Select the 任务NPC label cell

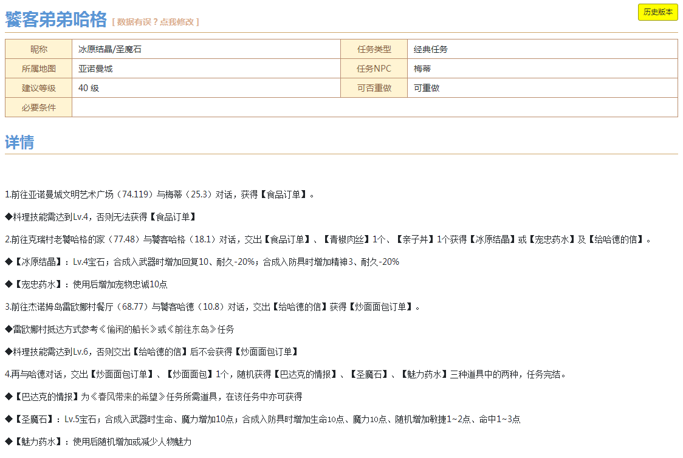coord(374,69)
